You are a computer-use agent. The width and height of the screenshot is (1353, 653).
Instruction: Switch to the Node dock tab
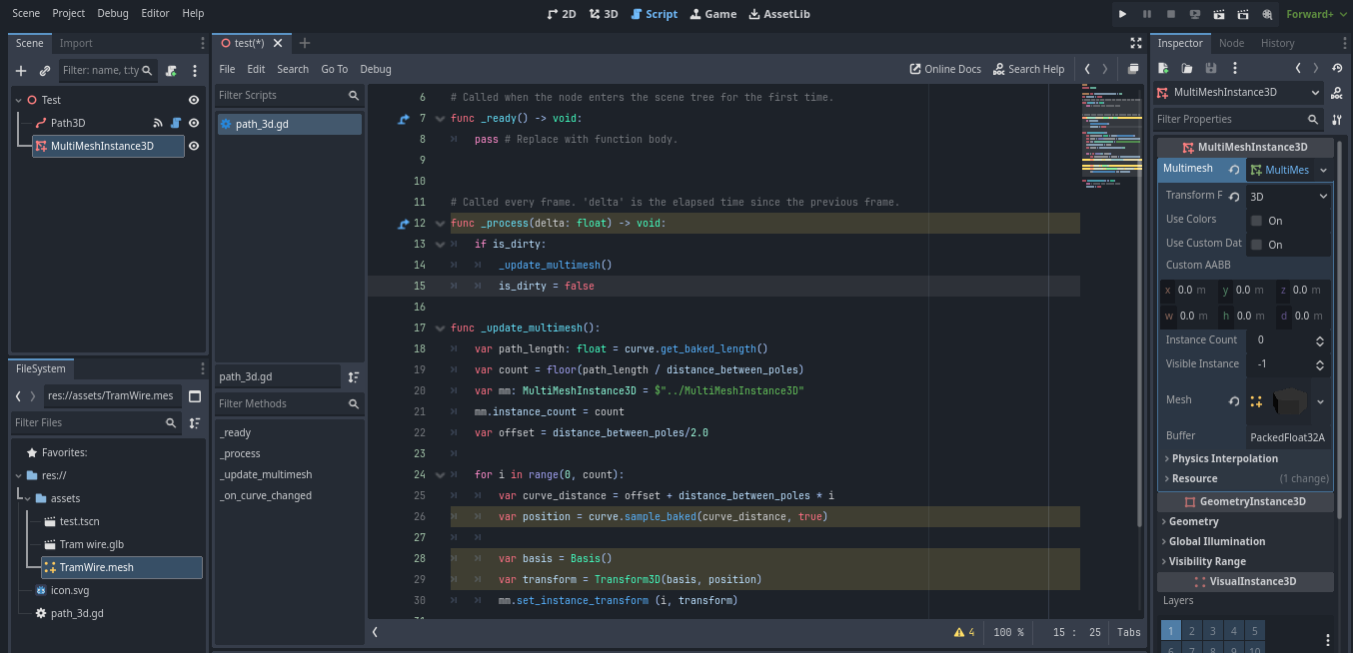(1231, 43)
